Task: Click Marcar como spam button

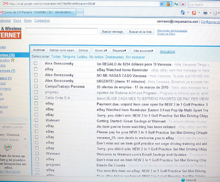Action: click(62, 50)
